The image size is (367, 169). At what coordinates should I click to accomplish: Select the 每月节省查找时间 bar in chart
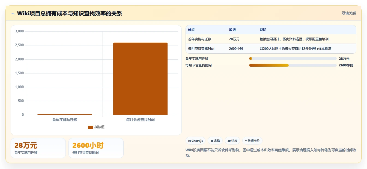[x=140, y=79]
